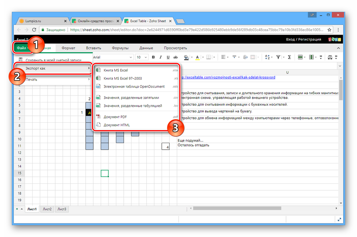Open the Данные tab
Screen dimensions: 357x237
click(146, 48)
